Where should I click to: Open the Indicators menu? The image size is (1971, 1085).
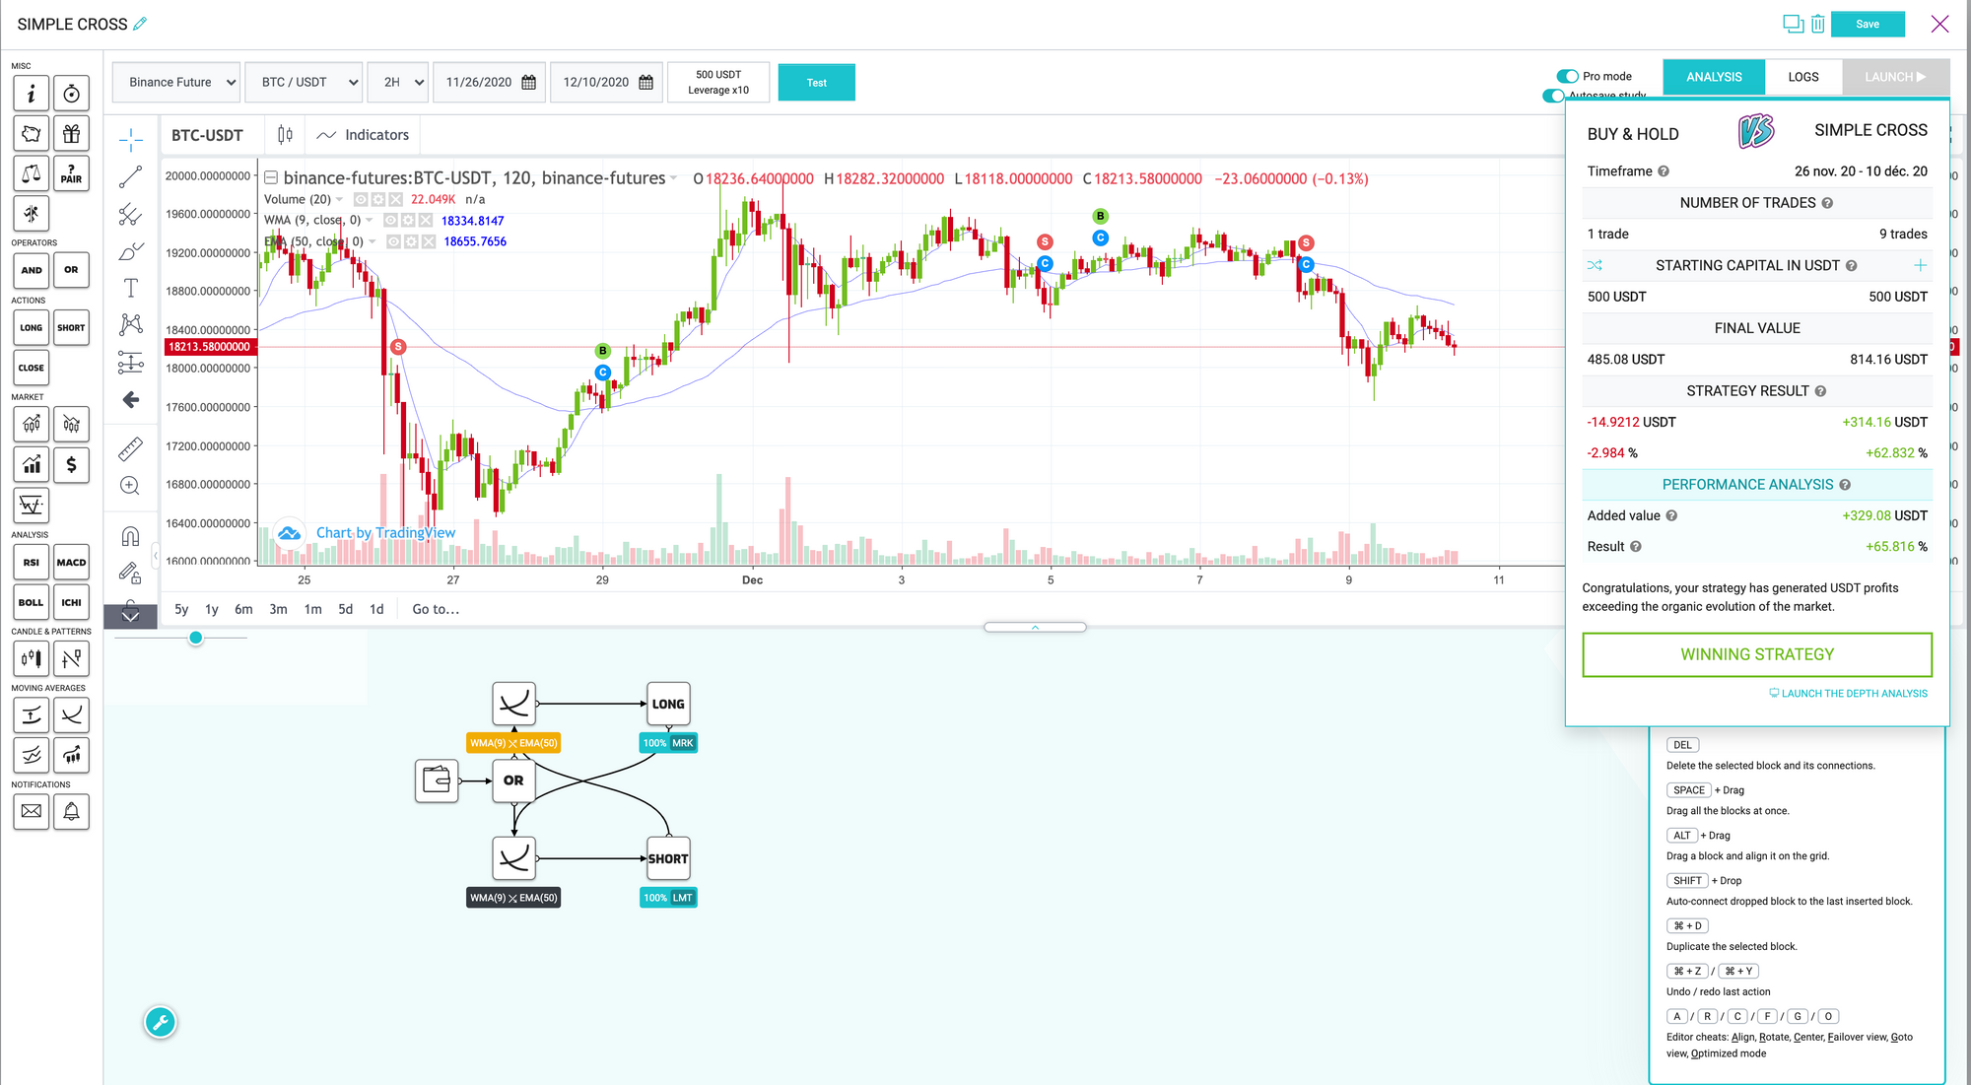(x=363, y=135)
